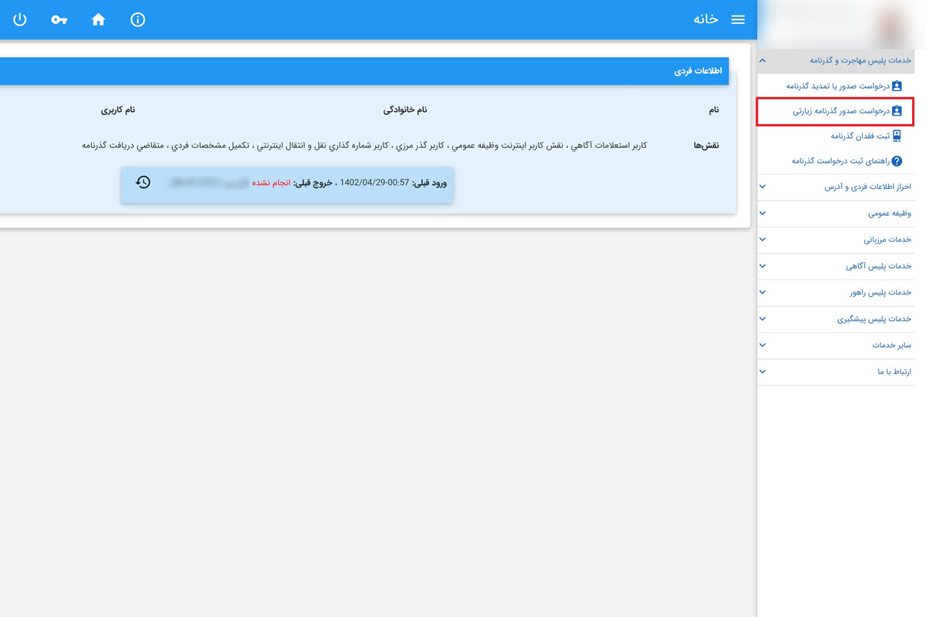
Task: Click the ورود قبلی date text
Action: tap(394, 183)
